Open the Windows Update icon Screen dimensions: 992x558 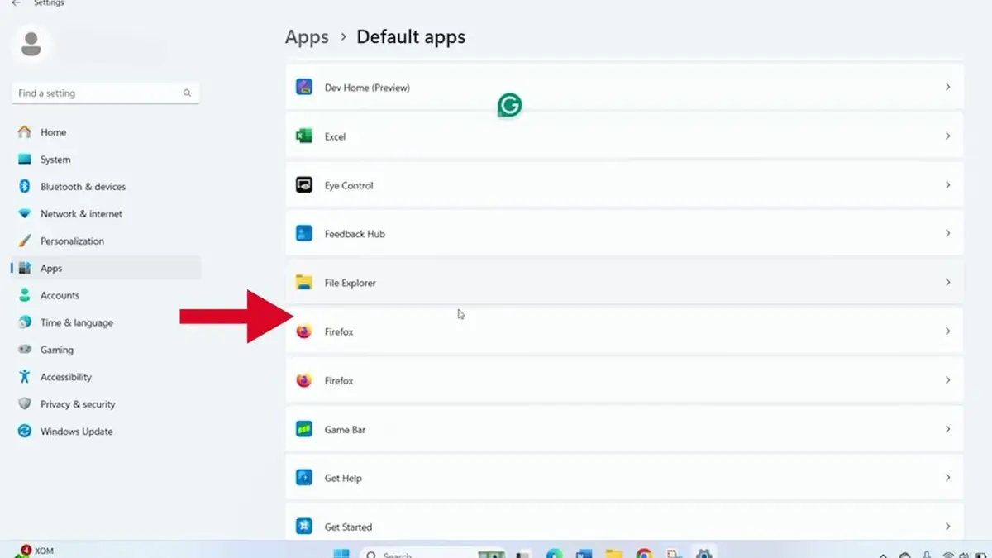pos(25,432)
